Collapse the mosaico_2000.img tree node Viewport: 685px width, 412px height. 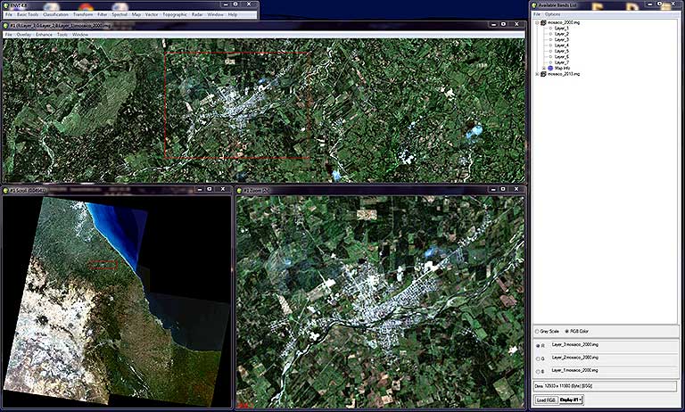coord(536,22)
